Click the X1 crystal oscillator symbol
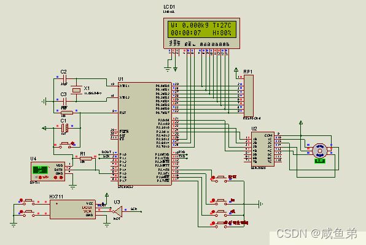366x245 pixels. tap(76, 90)
